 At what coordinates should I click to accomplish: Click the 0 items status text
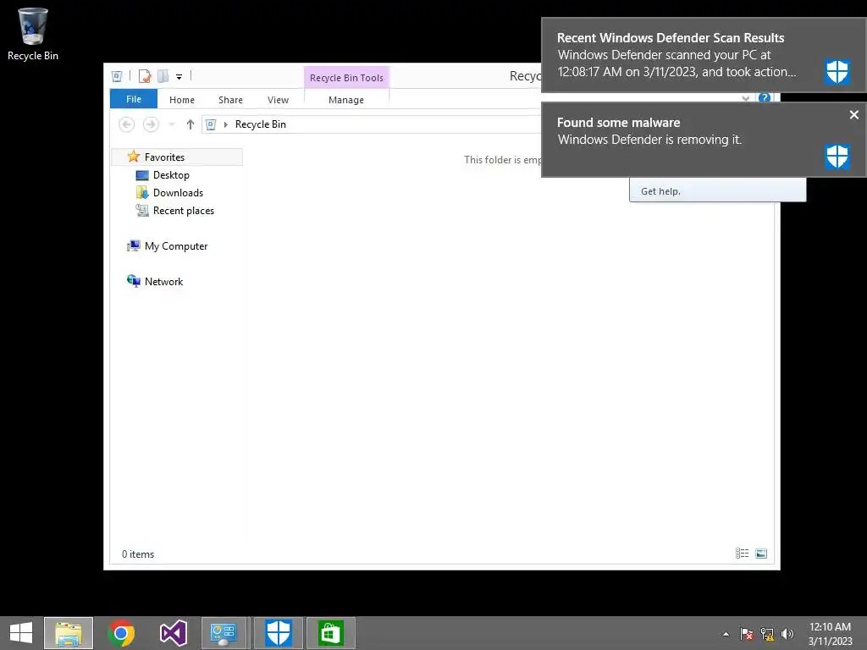(138, 554)
